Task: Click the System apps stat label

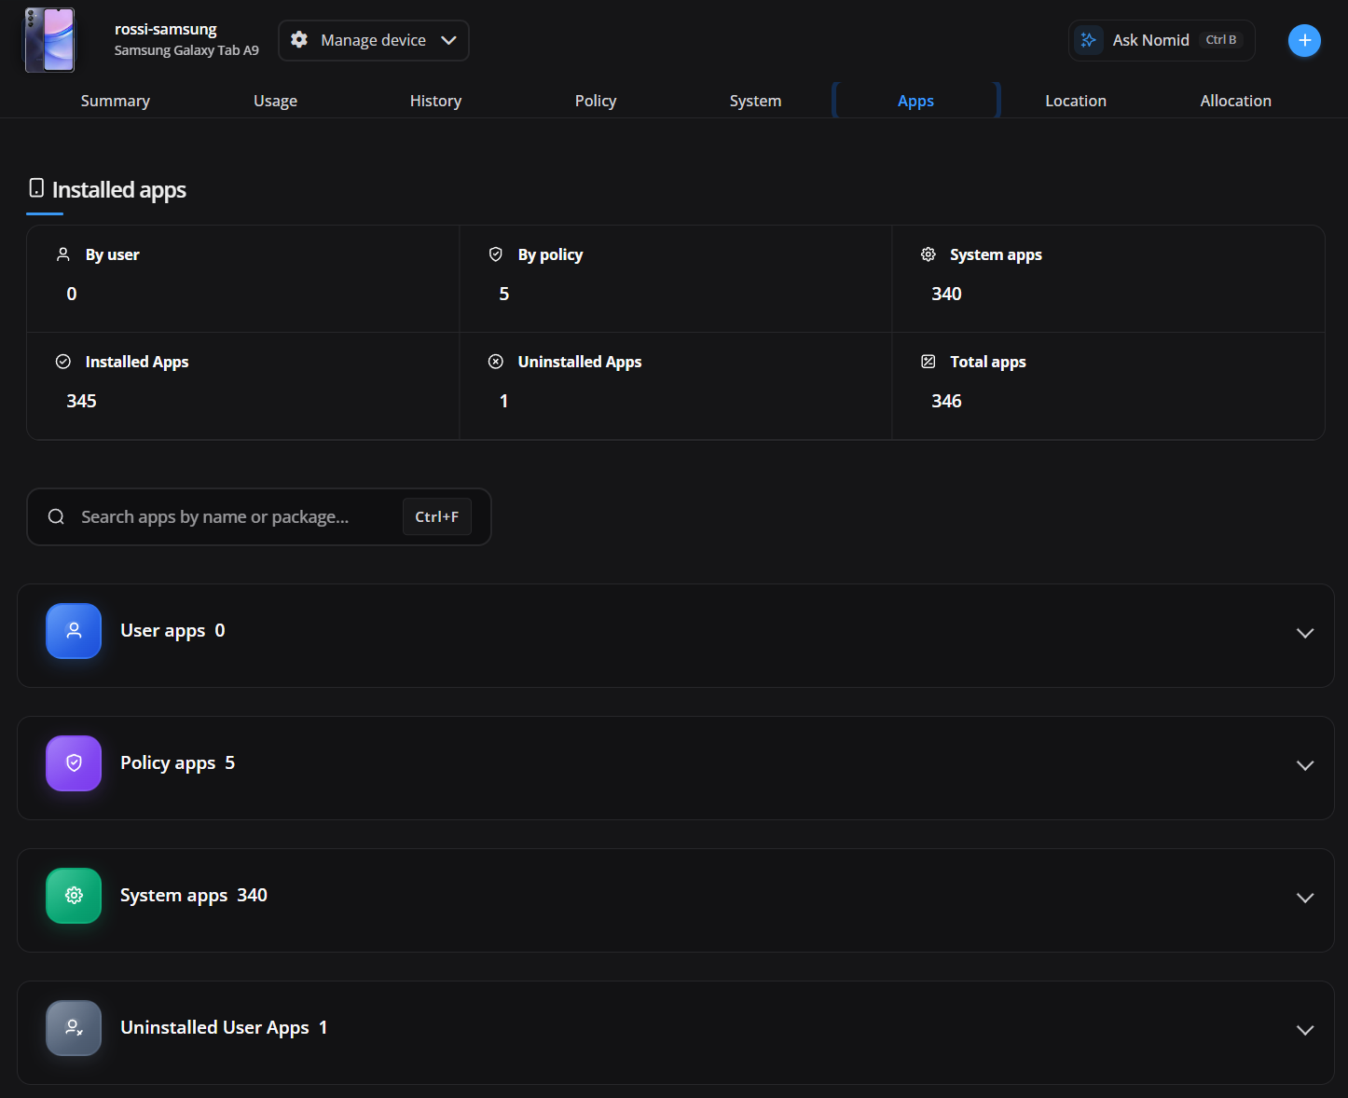Action: click(996, 254)
